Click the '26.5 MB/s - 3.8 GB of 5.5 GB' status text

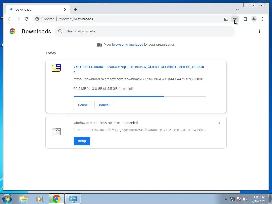(x=103, y=89)
